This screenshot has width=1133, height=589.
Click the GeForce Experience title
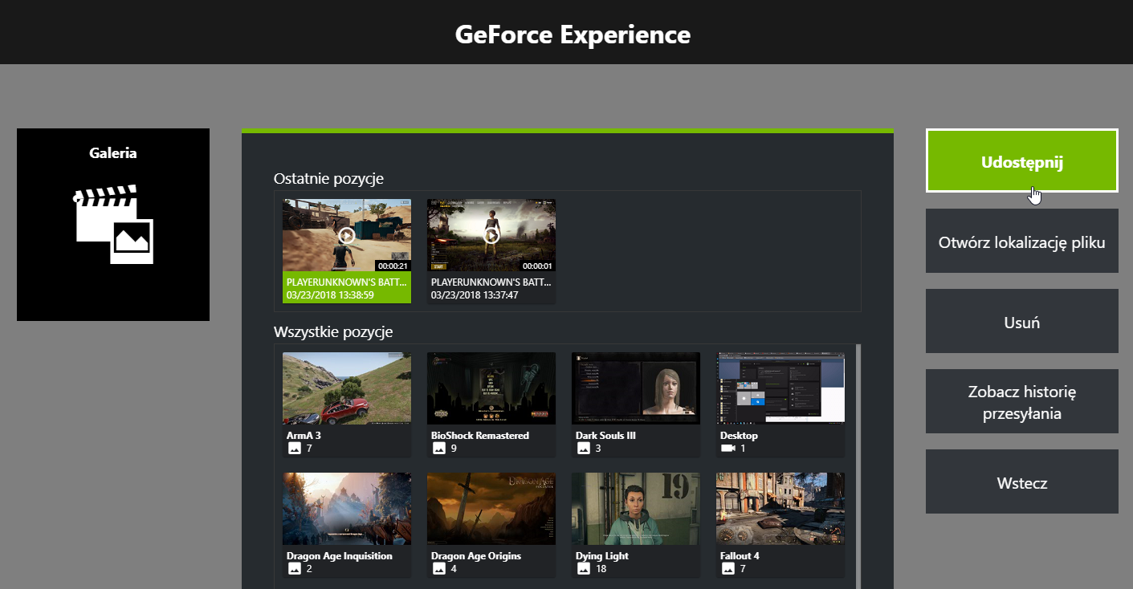[573, 35]
